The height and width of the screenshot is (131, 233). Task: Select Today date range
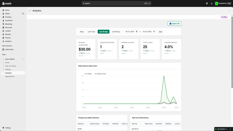coord(82,32)
